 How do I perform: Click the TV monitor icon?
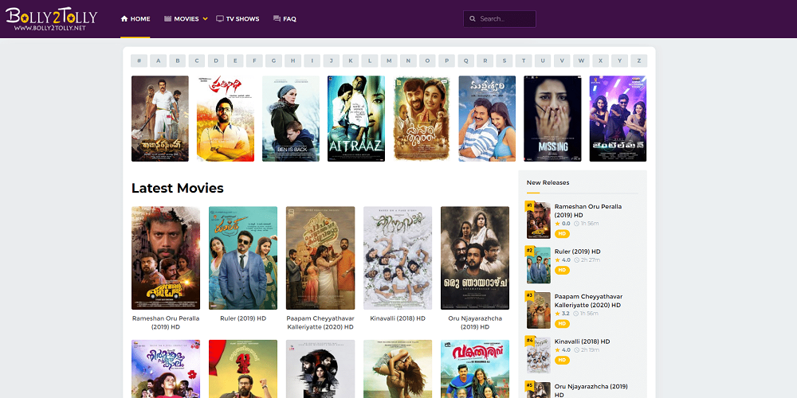pyautogui.click(x=220, y=19)
